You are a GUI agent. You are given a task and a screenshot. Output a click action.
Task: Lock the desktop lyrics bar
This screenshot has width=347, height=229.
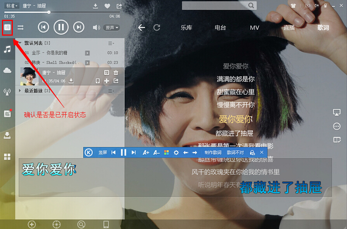[x=252, y=153]
